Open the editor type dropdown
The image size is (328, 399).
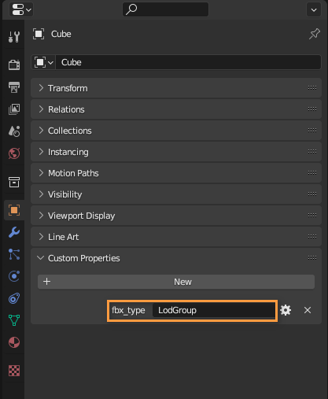tap(21, 9)
